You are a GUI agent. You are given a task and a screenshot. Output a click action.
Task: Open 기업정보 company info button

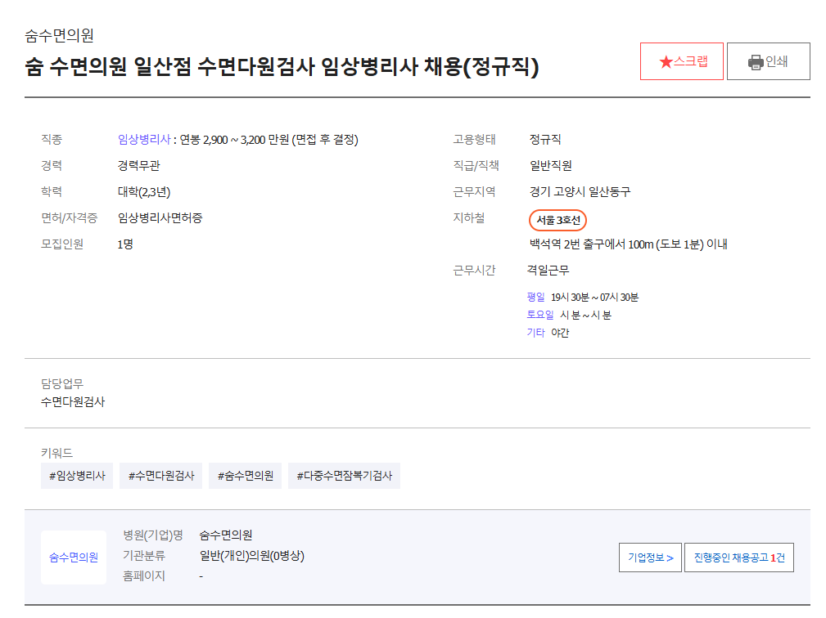coord(650,558)
